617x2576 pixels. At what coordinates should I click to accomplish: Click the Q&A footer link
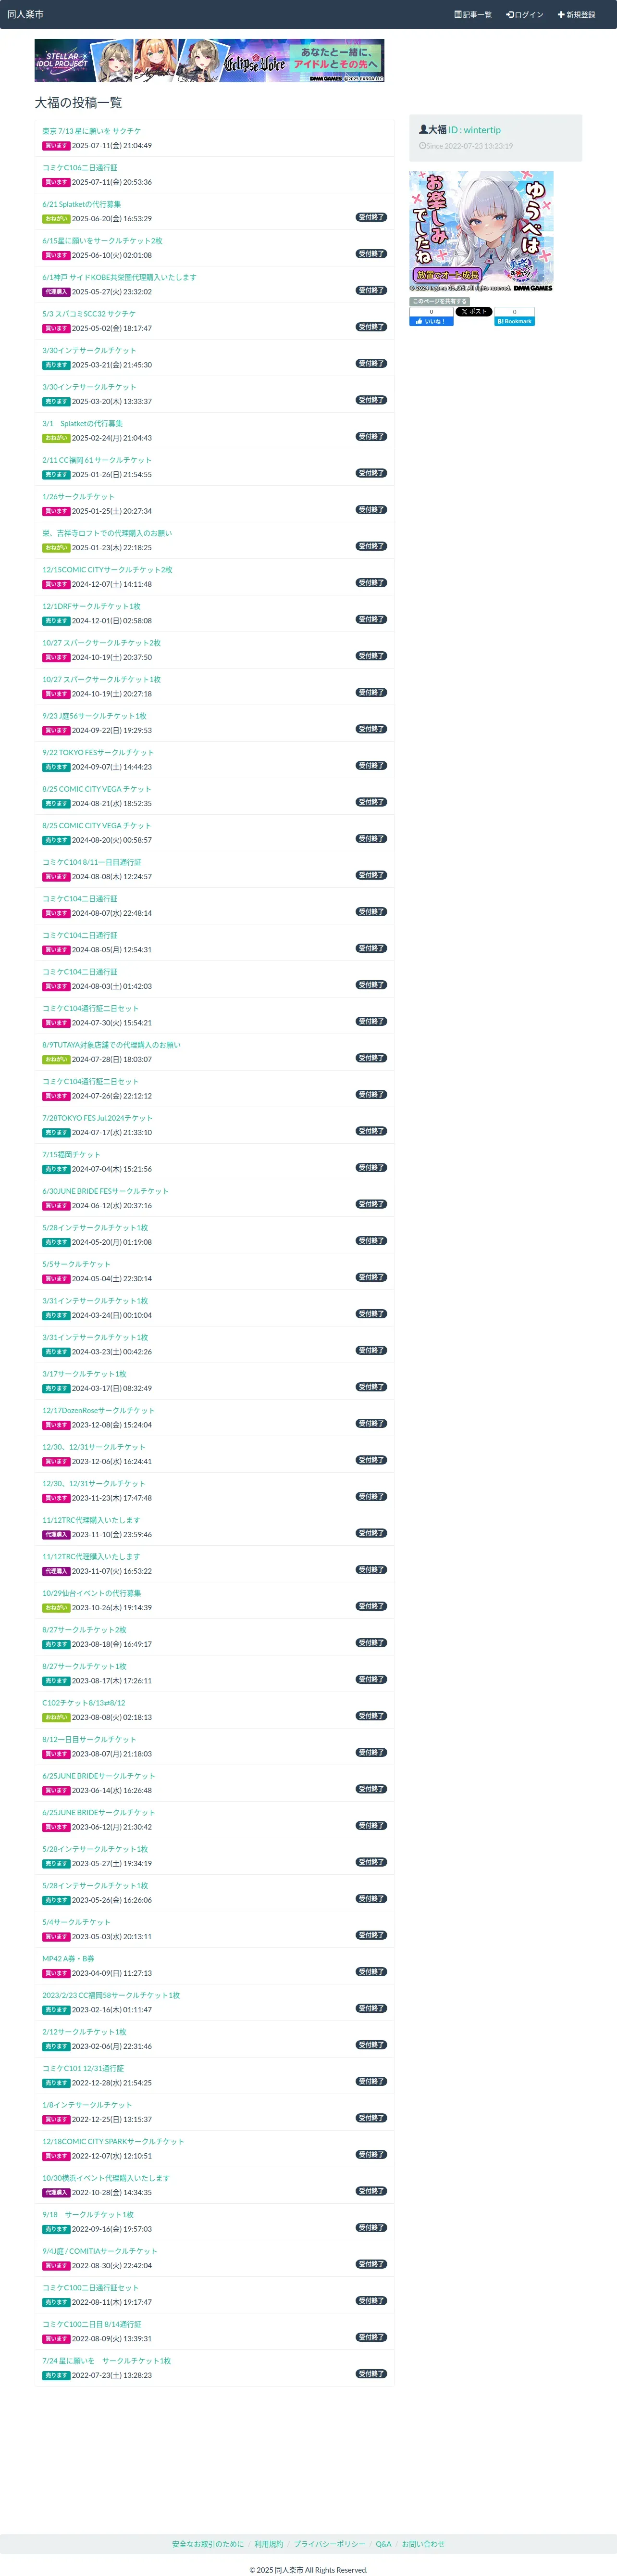click(383, 2543)
